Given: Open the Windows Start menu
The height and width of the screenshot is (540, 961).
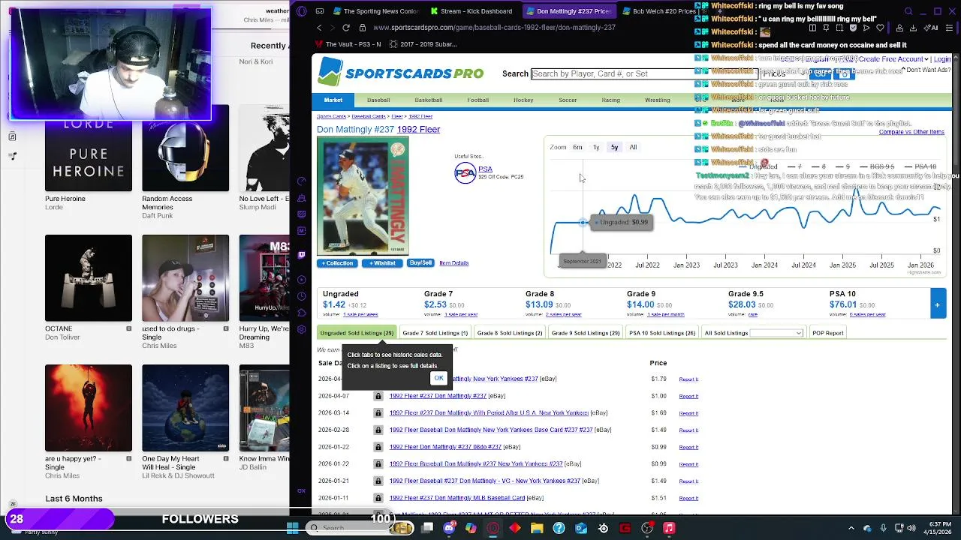Looking at the screenshot, I should pos(292,528).
